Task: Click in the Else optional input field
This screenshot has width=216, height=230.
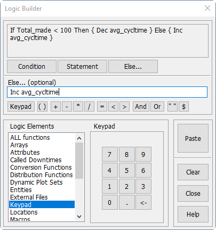Action: click(107, 92)
